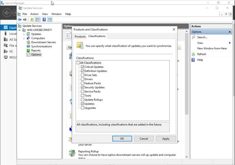Open the Help menu in menu bar

68,14
